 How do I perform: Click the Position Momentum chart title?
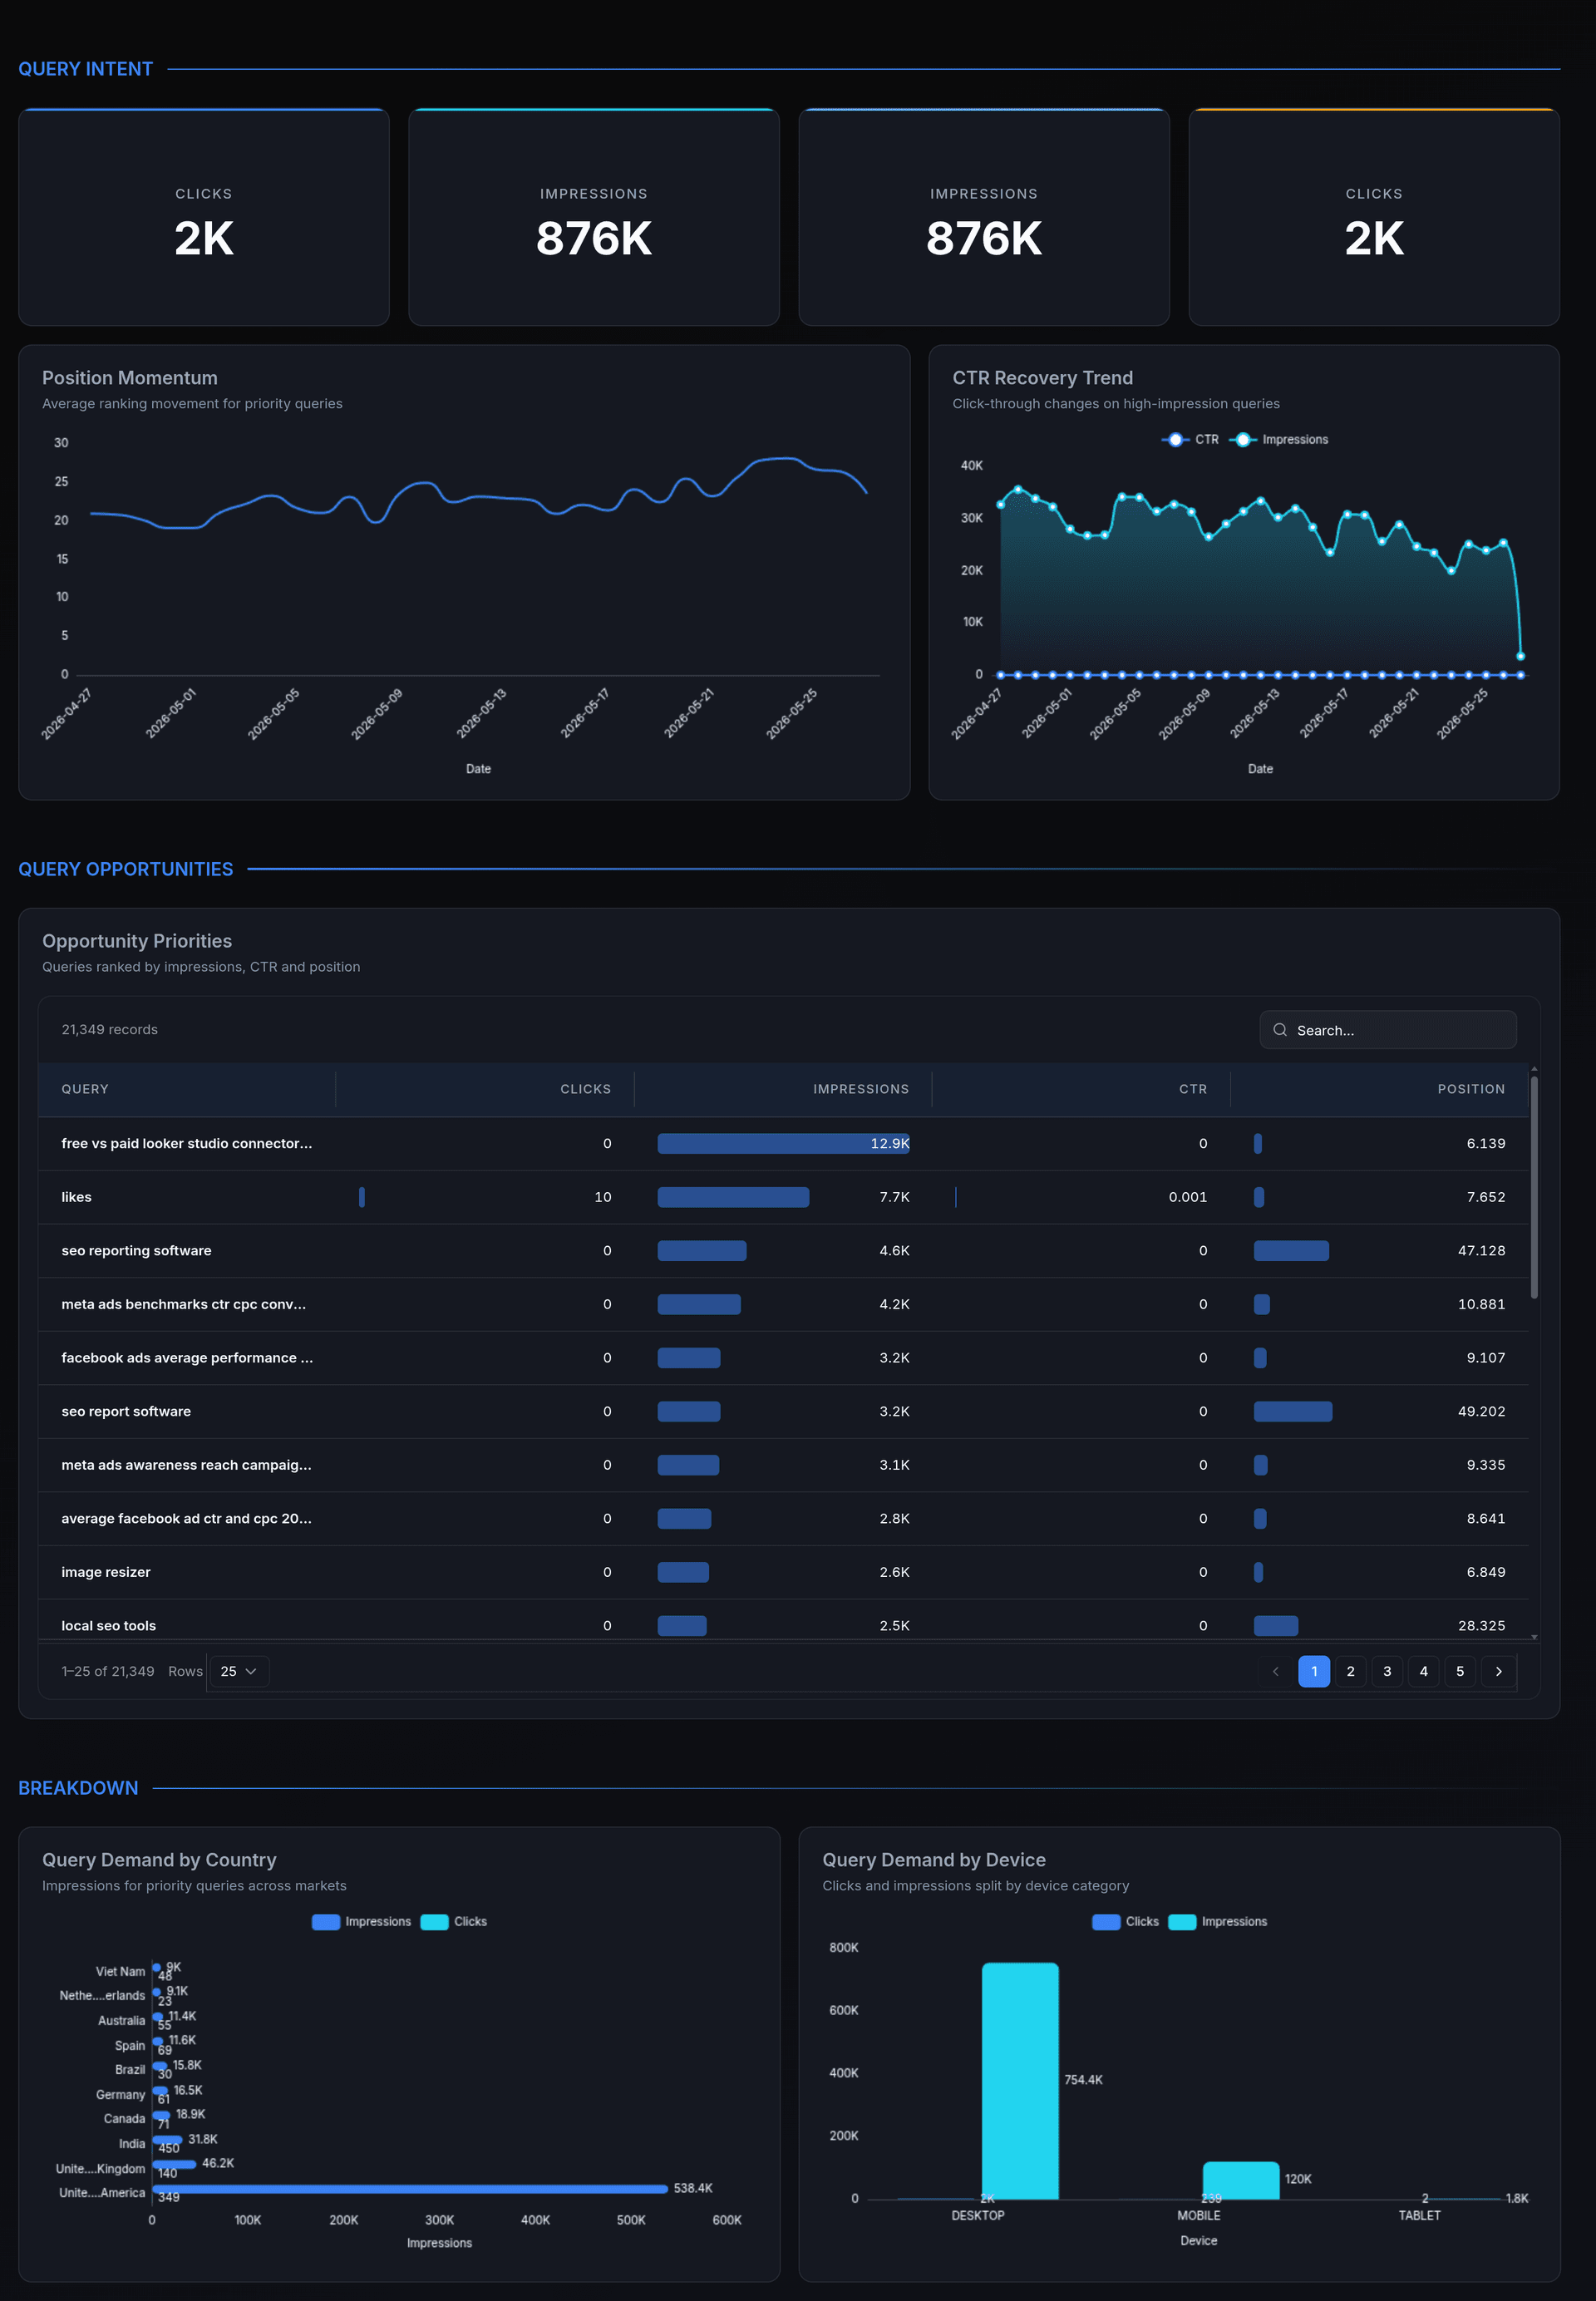click(x=130, y=378)
